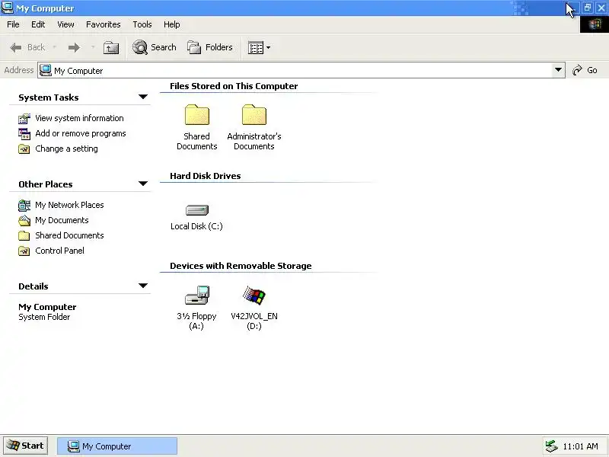Viewport: 609px width, 457px height.
Task: Click the Safely Remove Hardware tray icon
Action: click(551, 446)
